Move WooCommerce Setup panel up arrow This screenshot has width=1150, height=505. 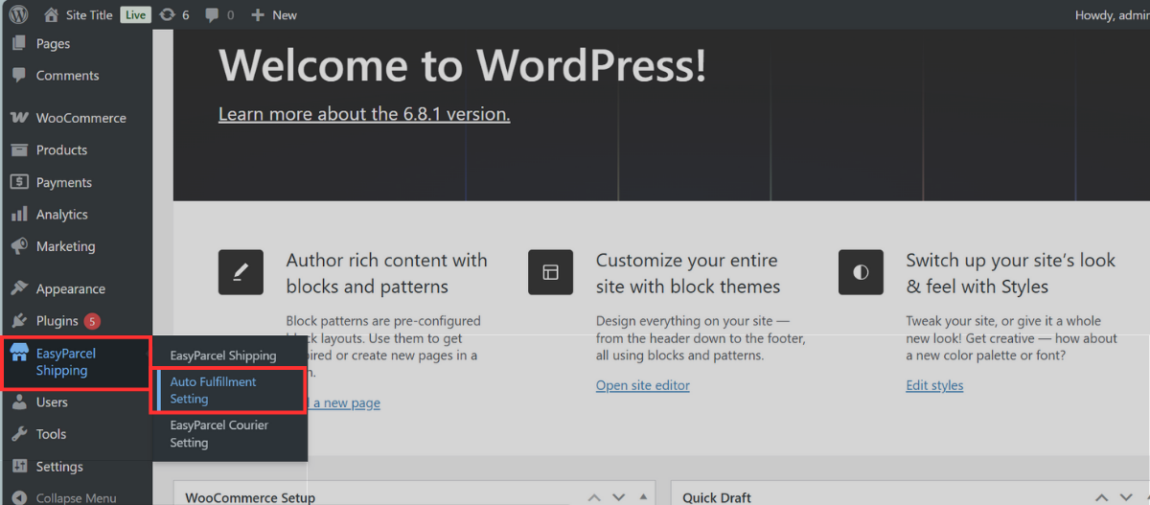[594, 497]
